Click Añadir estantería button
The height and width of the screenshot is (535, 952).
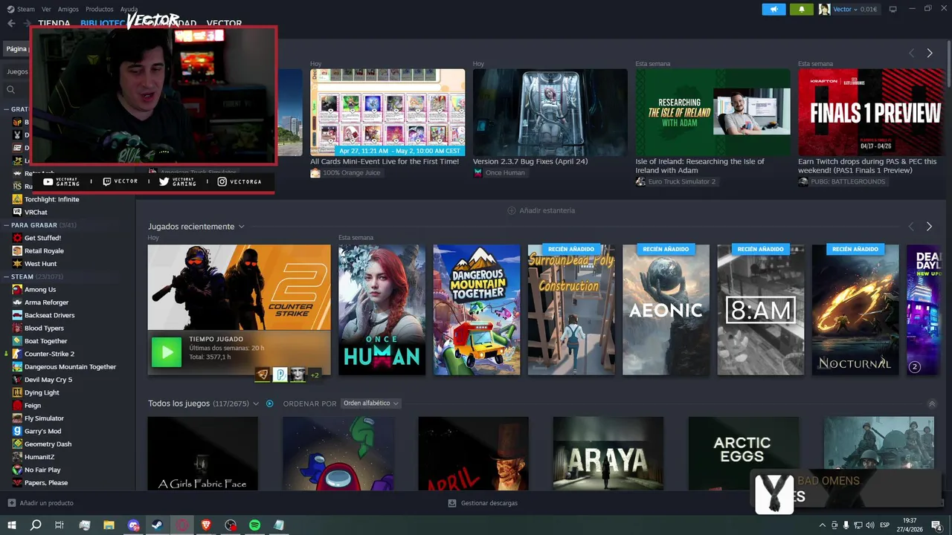[541, 210]
